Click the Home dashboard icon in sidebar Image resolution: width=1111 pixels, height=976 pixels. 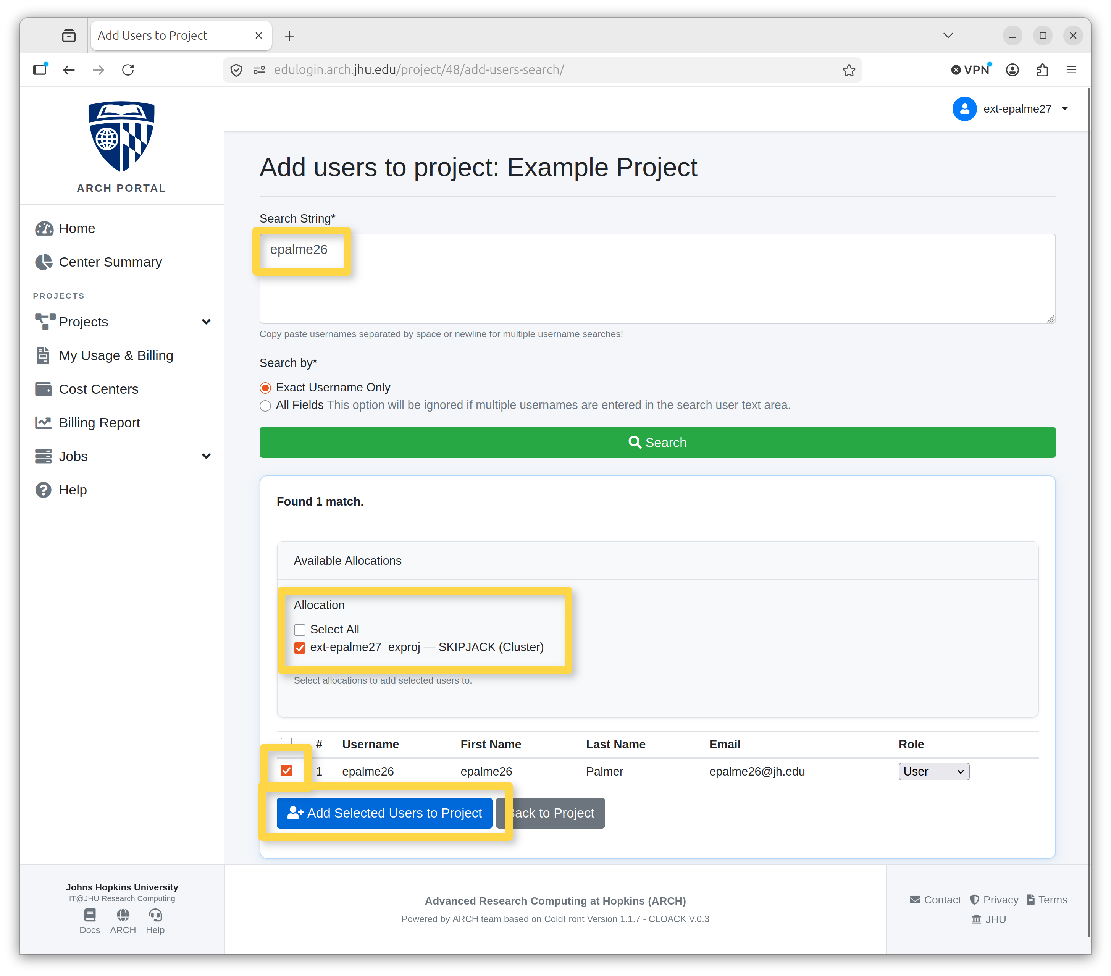(x=44, y=228)
